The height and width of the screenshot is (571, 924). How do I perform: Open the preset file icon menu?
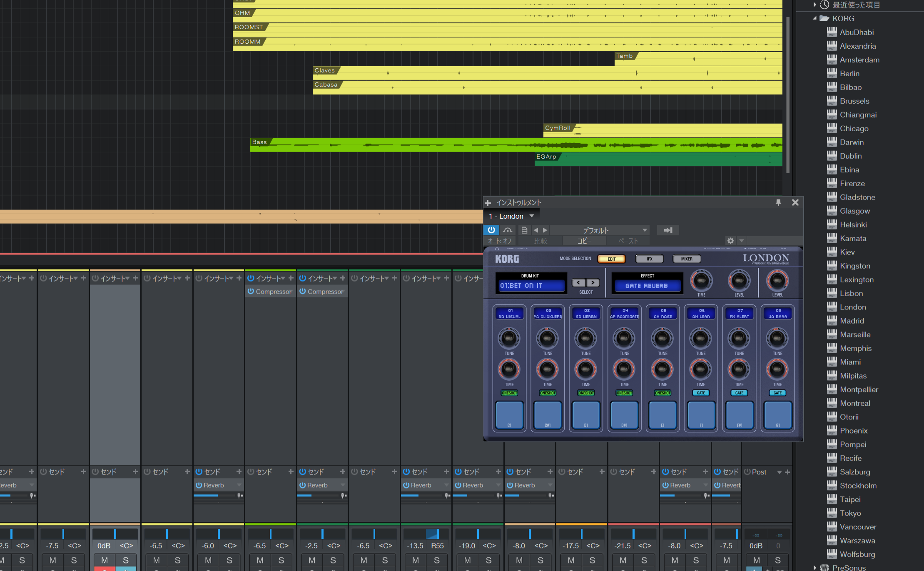(x=524, y=230)
